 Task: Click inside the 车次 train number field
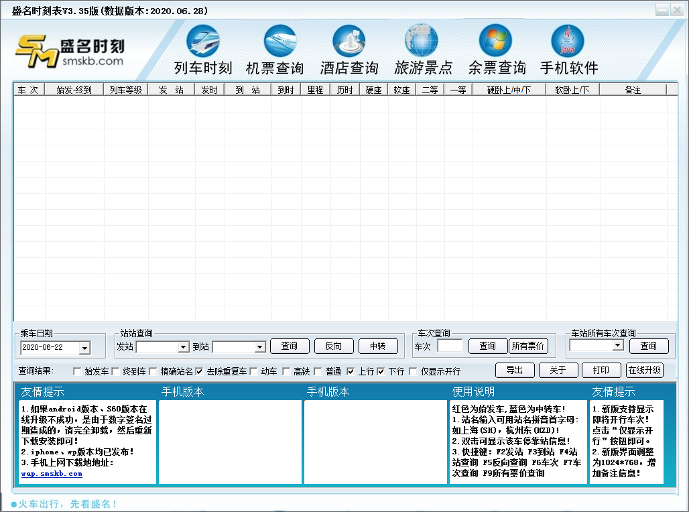450,345
